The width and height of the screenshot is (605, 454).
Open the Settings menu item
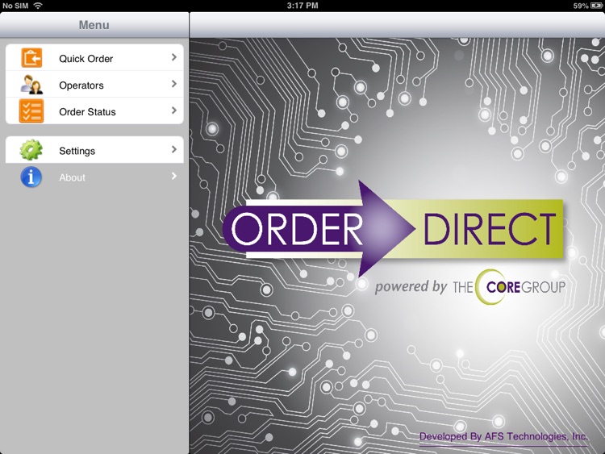(94, 150)
